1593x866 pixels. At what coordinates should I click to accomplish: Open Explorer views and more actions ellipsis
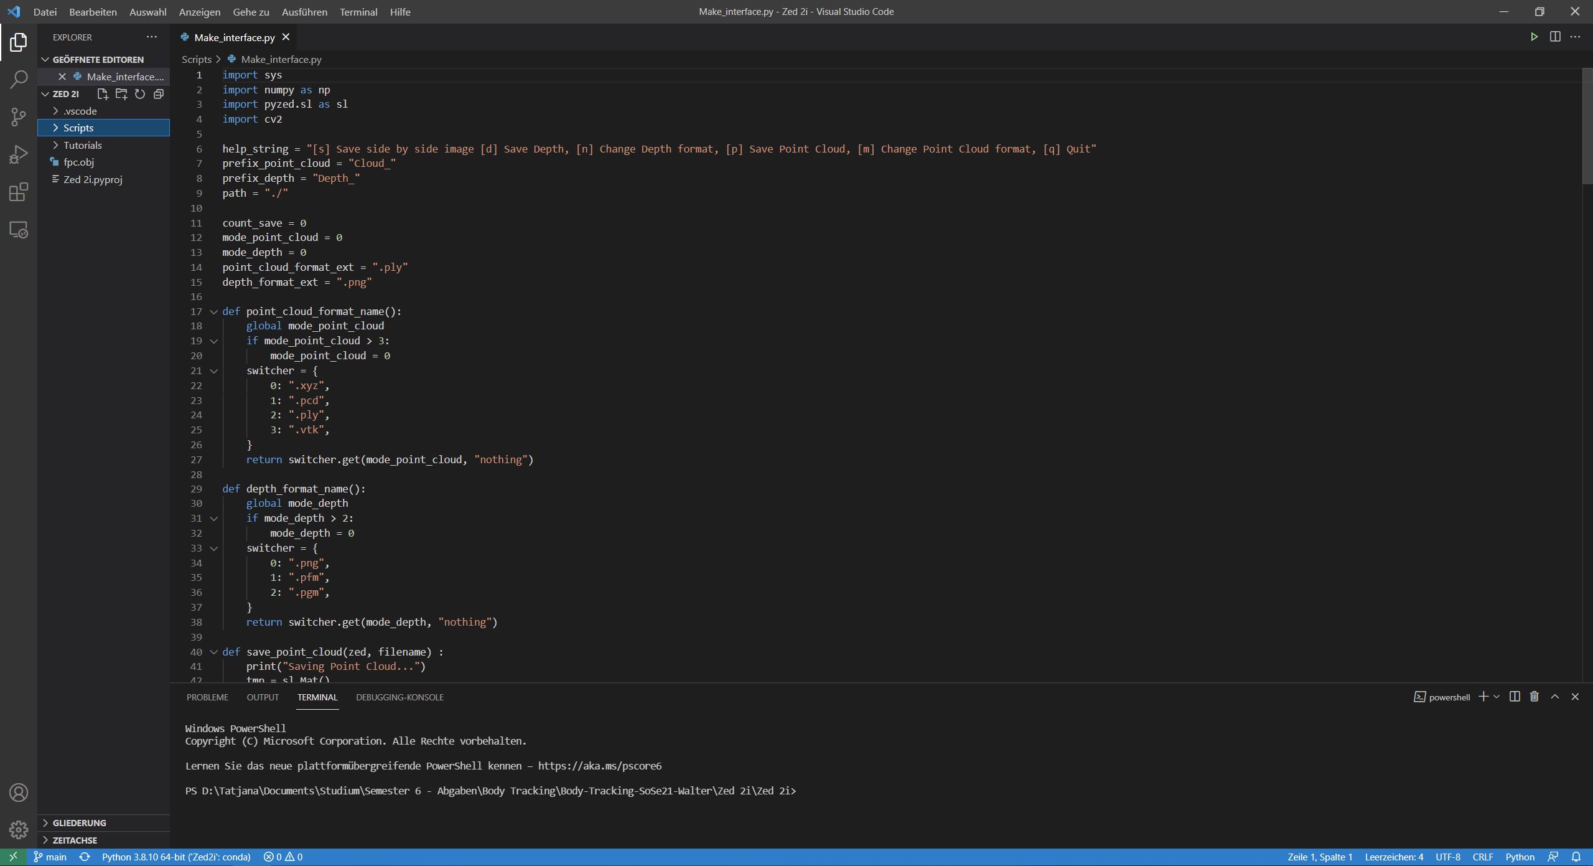(x=152, y=37)
